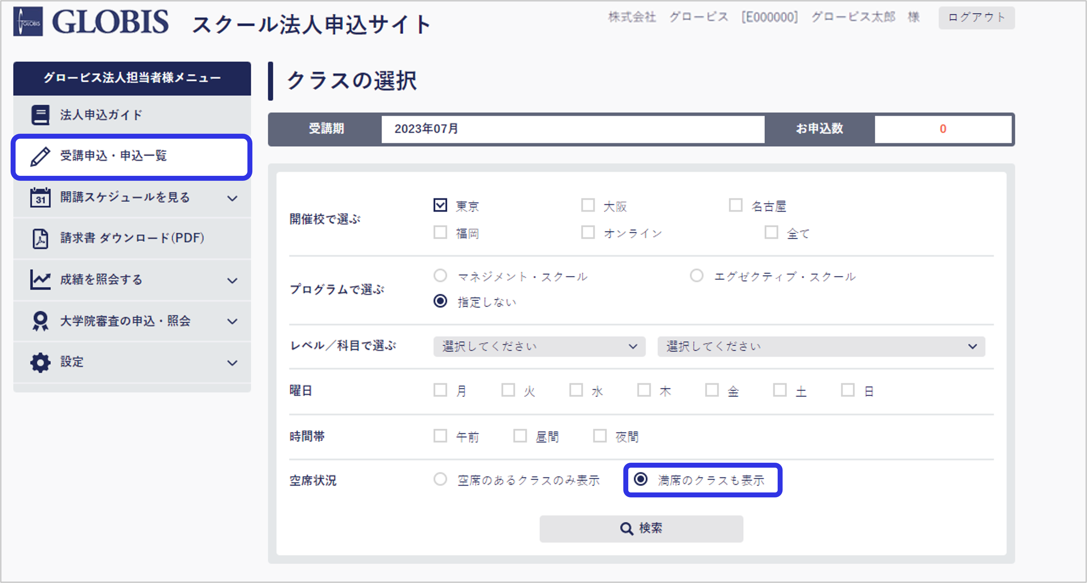Click the pencil icon for 受講申込・申込一覧
This screenshot has width=1087, height=583.
40,156
